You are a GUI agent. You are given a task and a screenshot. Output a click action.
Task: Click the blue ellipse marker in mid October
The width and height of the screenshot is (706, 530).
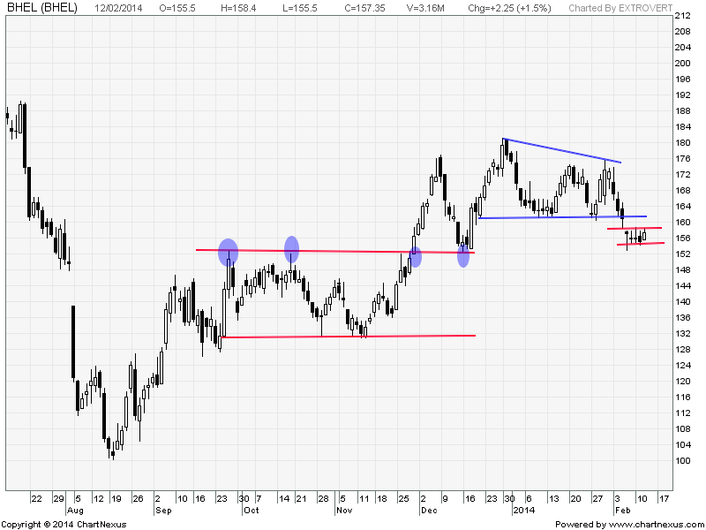[291, 249]
